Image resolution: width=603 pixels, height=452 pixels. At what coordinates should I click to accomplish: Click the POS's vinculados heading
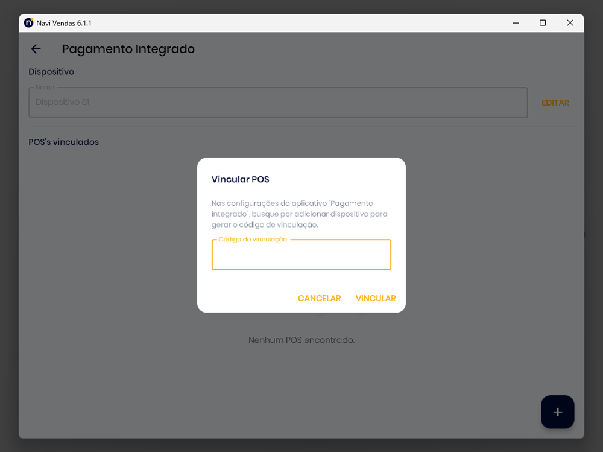[x=63, y=142]
